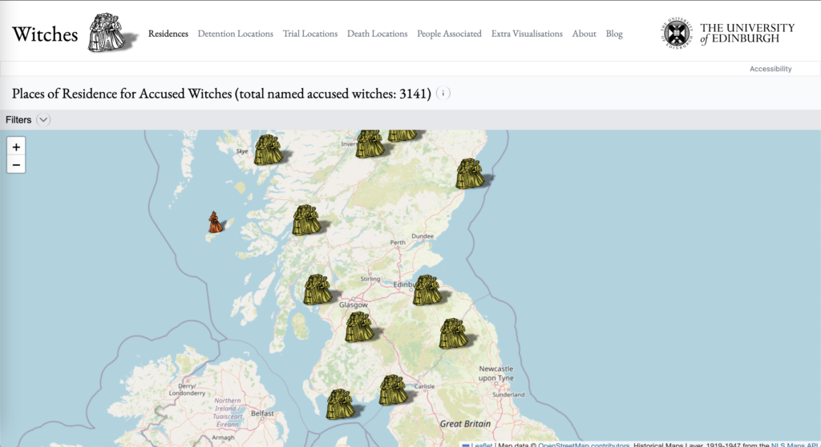Go to the About page
Viewport: 821px width, 447px height.
tap(584, 34)
